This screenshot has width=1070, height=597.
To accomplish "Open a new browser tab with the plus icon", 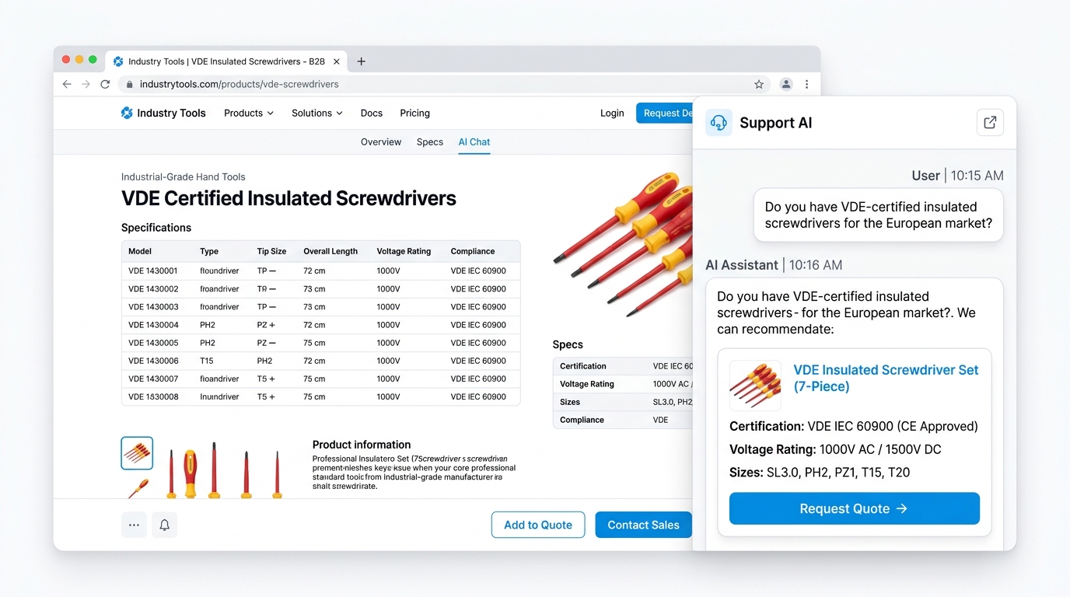I will click(361, 61).
